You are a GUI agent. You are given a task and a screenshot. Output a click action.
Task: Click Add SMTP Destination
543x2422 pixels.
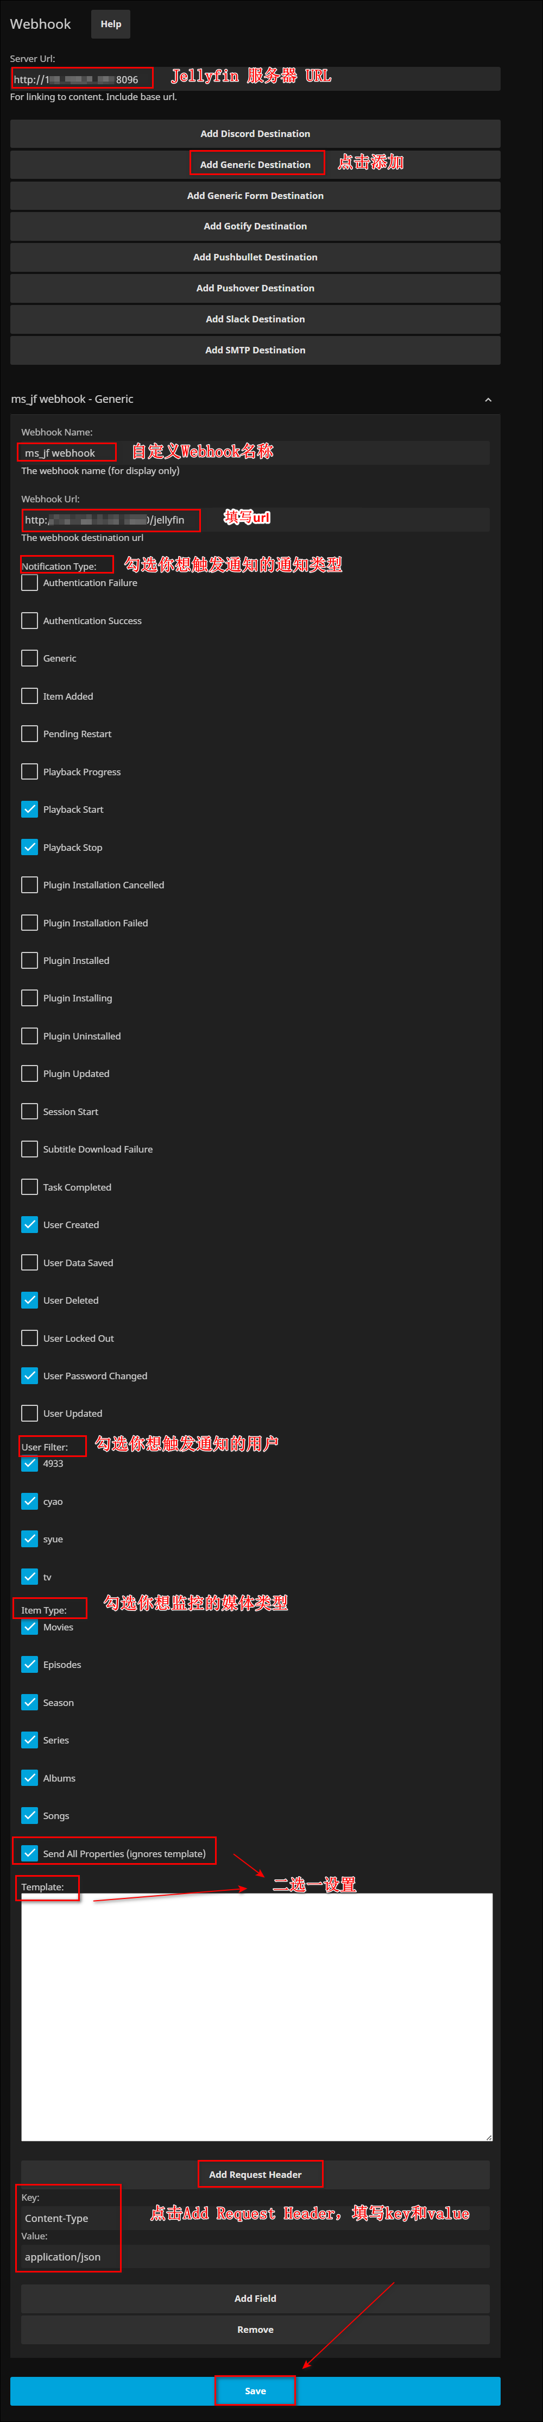[x=255, y=350]
